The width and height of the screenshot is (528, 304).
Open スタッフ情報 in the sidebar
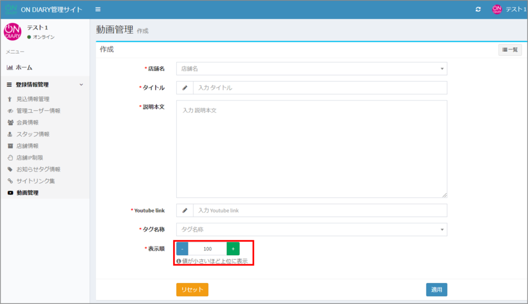point(32,134)
